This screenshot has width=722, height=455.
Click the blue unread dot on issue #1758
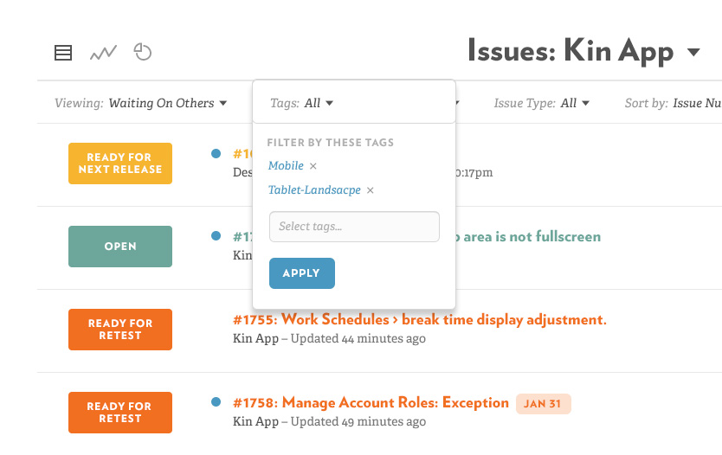[216, 401]
